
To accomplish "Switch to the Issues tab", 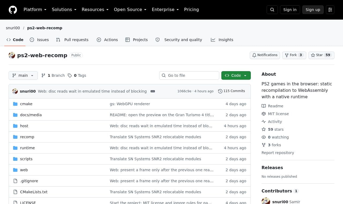I will (x=39, y=40).
